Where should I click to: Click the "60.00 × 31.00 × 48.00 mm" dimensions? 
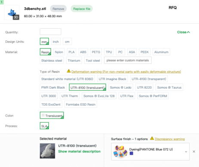43,16
